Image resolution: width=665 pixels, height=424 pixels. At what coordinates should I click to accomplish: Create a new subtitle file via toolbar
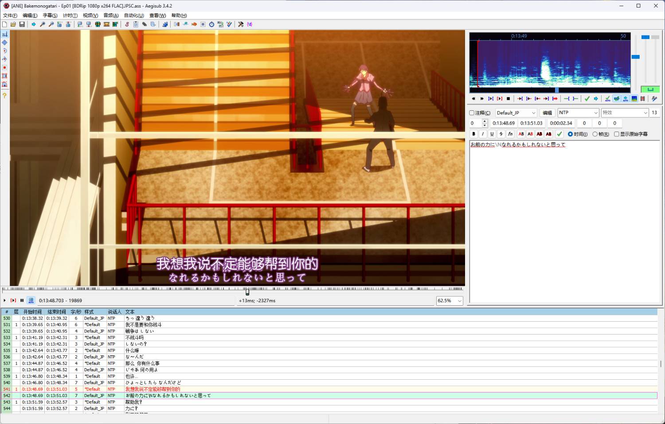(x=4, y=24)
